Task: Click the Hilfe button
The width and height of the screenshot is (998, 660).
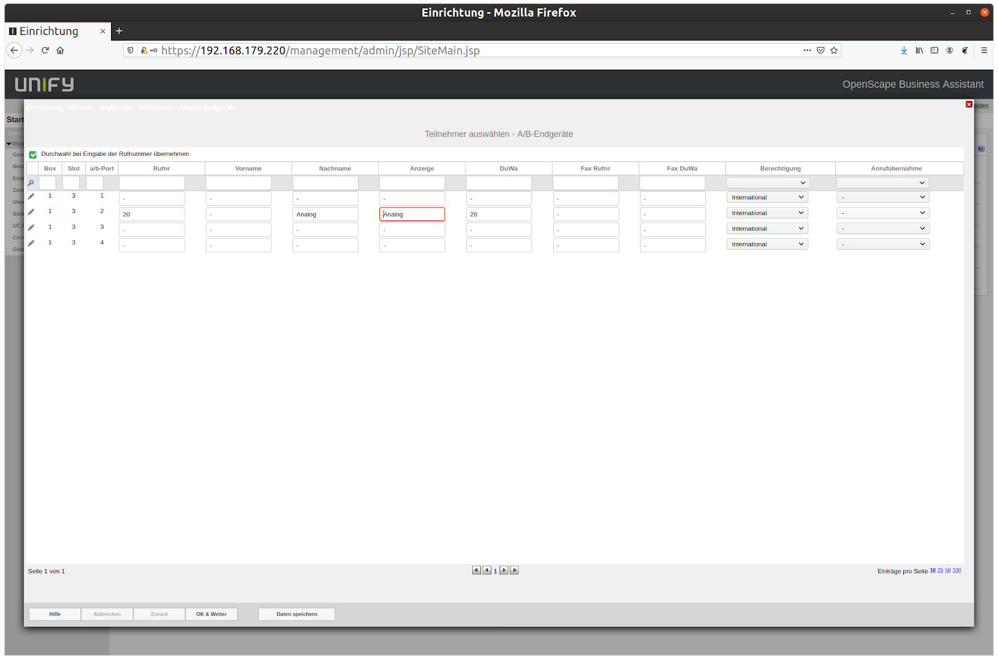Action: click(x=55, y=615)
